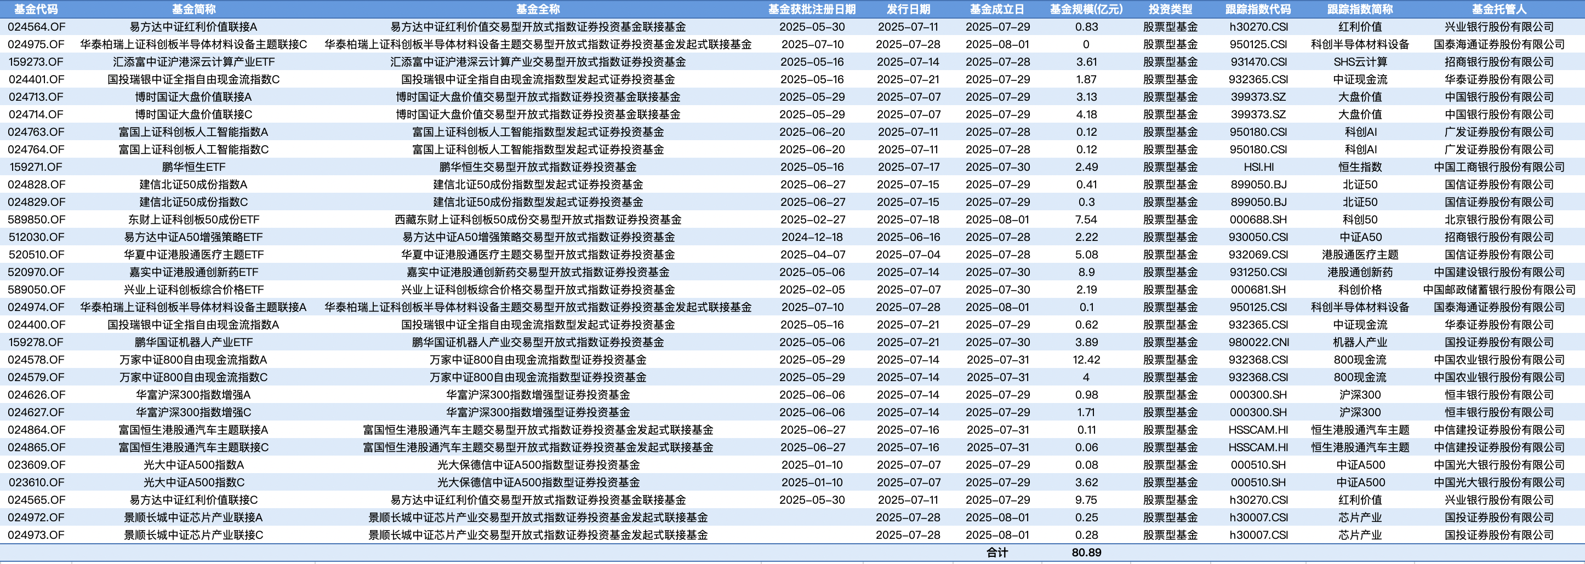Click the issue date 2025-06-16
Viewport: 1585px width, 564px height.
[x=908, y=238]
